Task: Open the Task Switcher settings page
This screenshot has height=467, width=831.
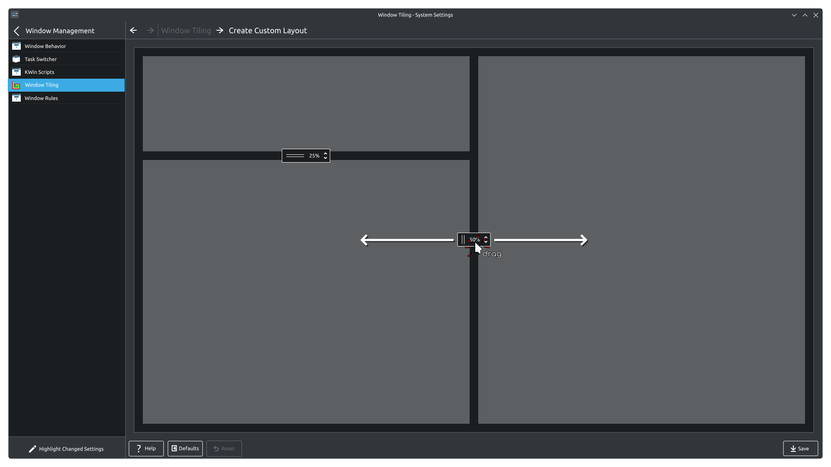Action: point(41,59)
